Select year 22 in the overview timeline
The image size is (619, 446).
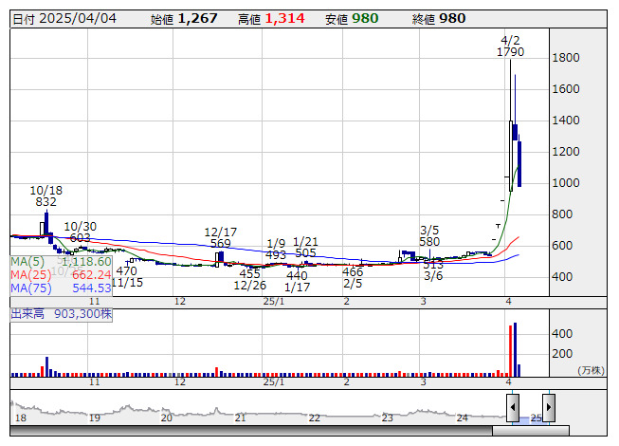(314, 418)
